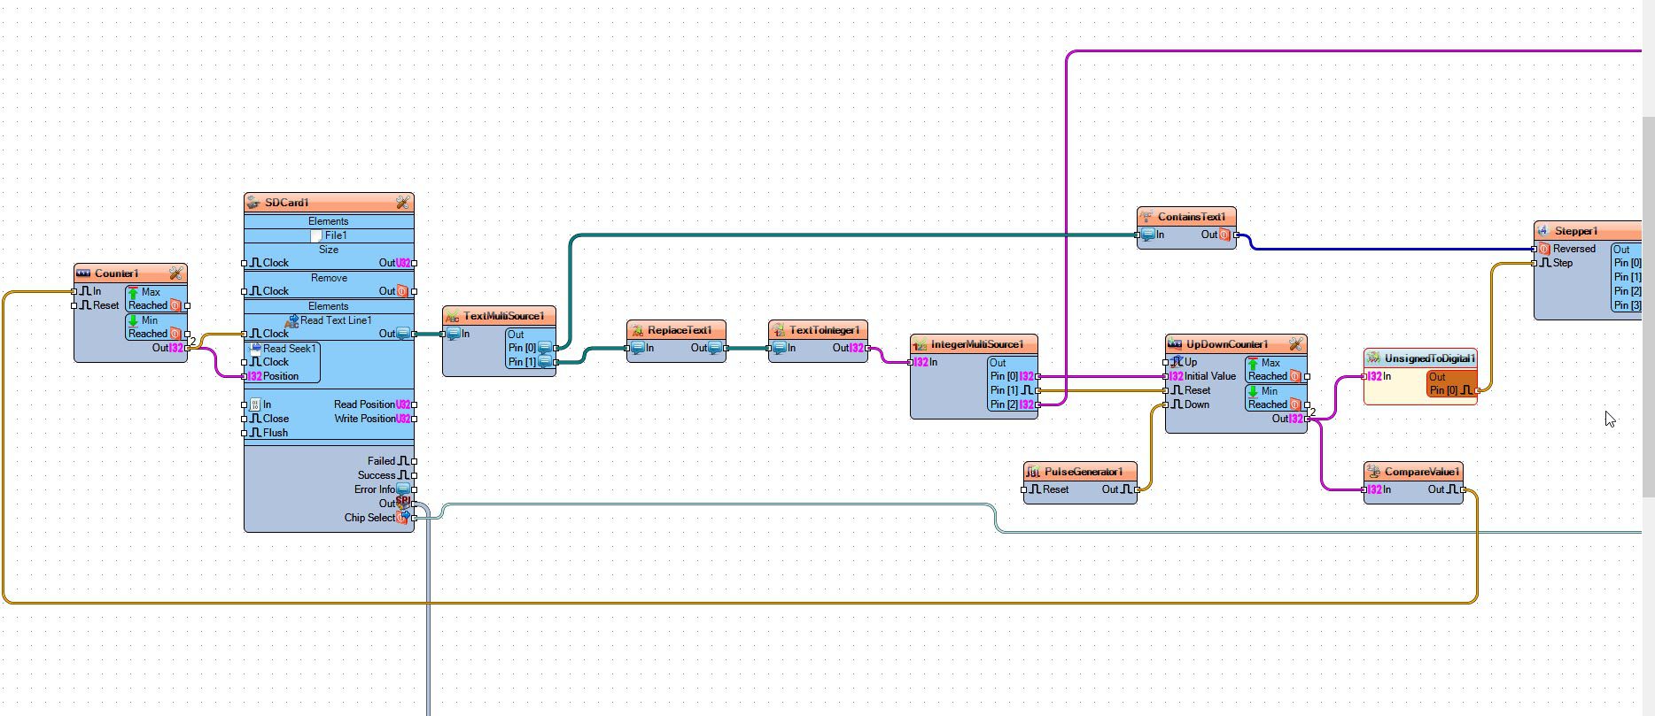Select Read Text Line1 element

[x=329, y=320]
